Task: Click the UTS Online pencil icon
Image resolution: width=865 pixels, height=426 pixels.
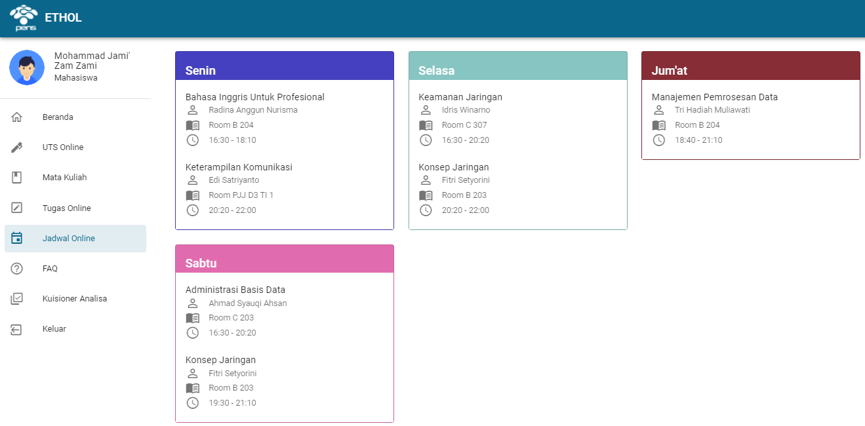Action: (17, 147)
